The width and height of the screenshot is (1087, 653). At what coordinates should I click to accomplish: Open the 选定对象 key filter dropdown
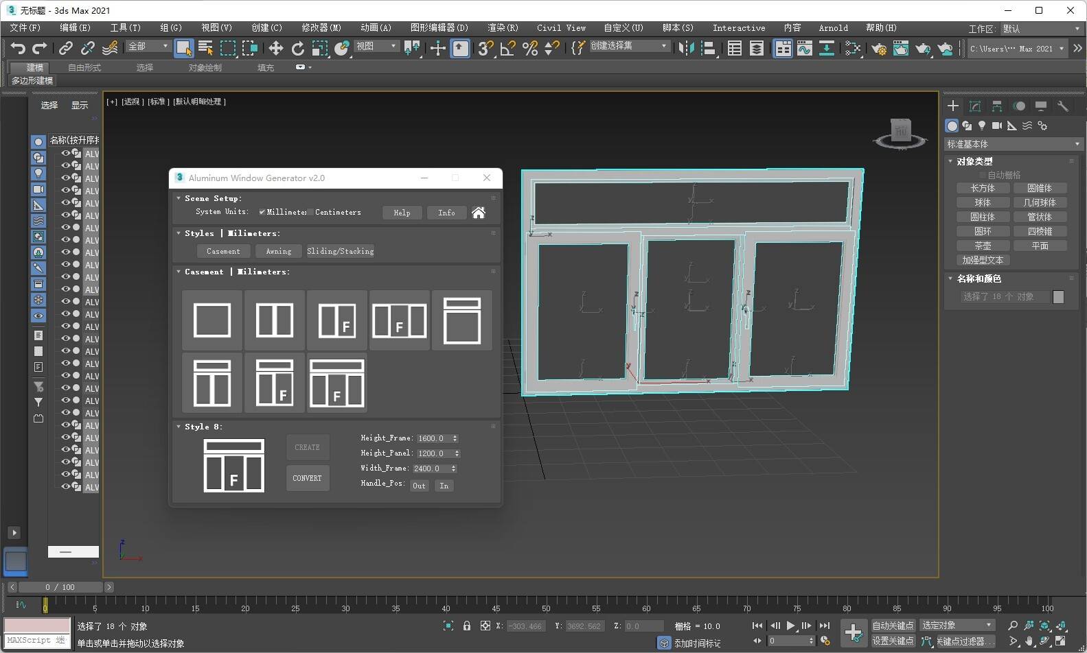(957, 626)
